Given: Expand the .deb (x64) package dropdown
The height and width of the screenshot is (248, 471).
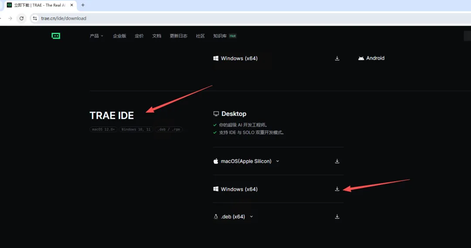Looking at the screenshot, I should coord(252,217).
